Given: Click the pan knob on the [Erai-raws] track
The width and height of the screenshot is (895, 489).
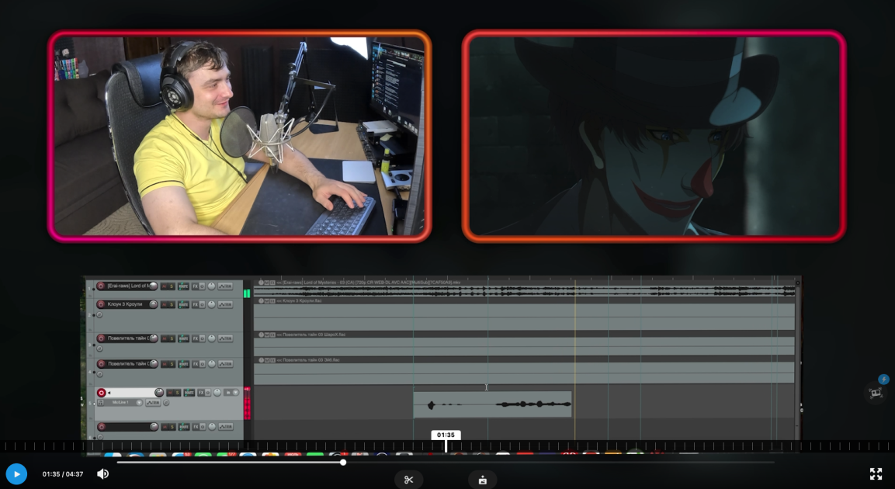Looking at the screenshot, I should (211, 286).
